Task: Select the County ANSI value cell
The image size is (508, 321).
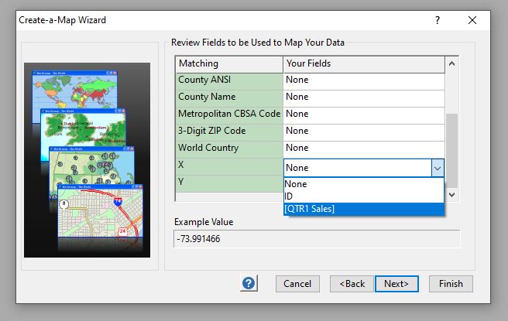Action: coord(363,80)
